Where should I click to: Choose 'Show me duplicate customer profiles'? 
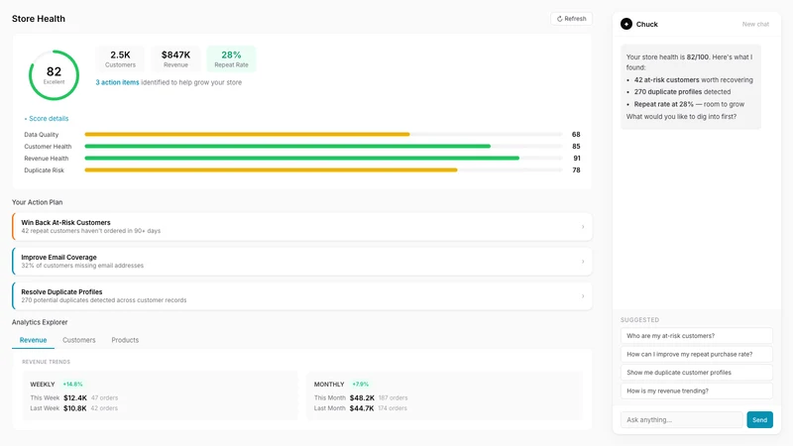(x=697, y=373)
